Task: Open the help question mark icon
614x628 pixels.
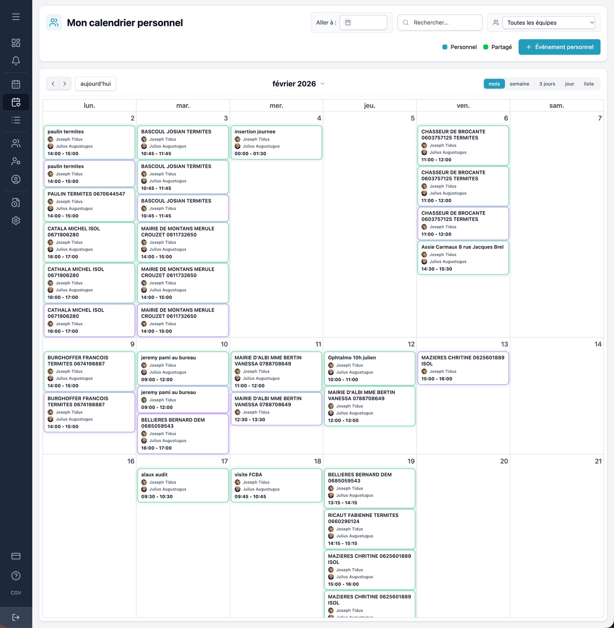Action: (x=16, y=576)
